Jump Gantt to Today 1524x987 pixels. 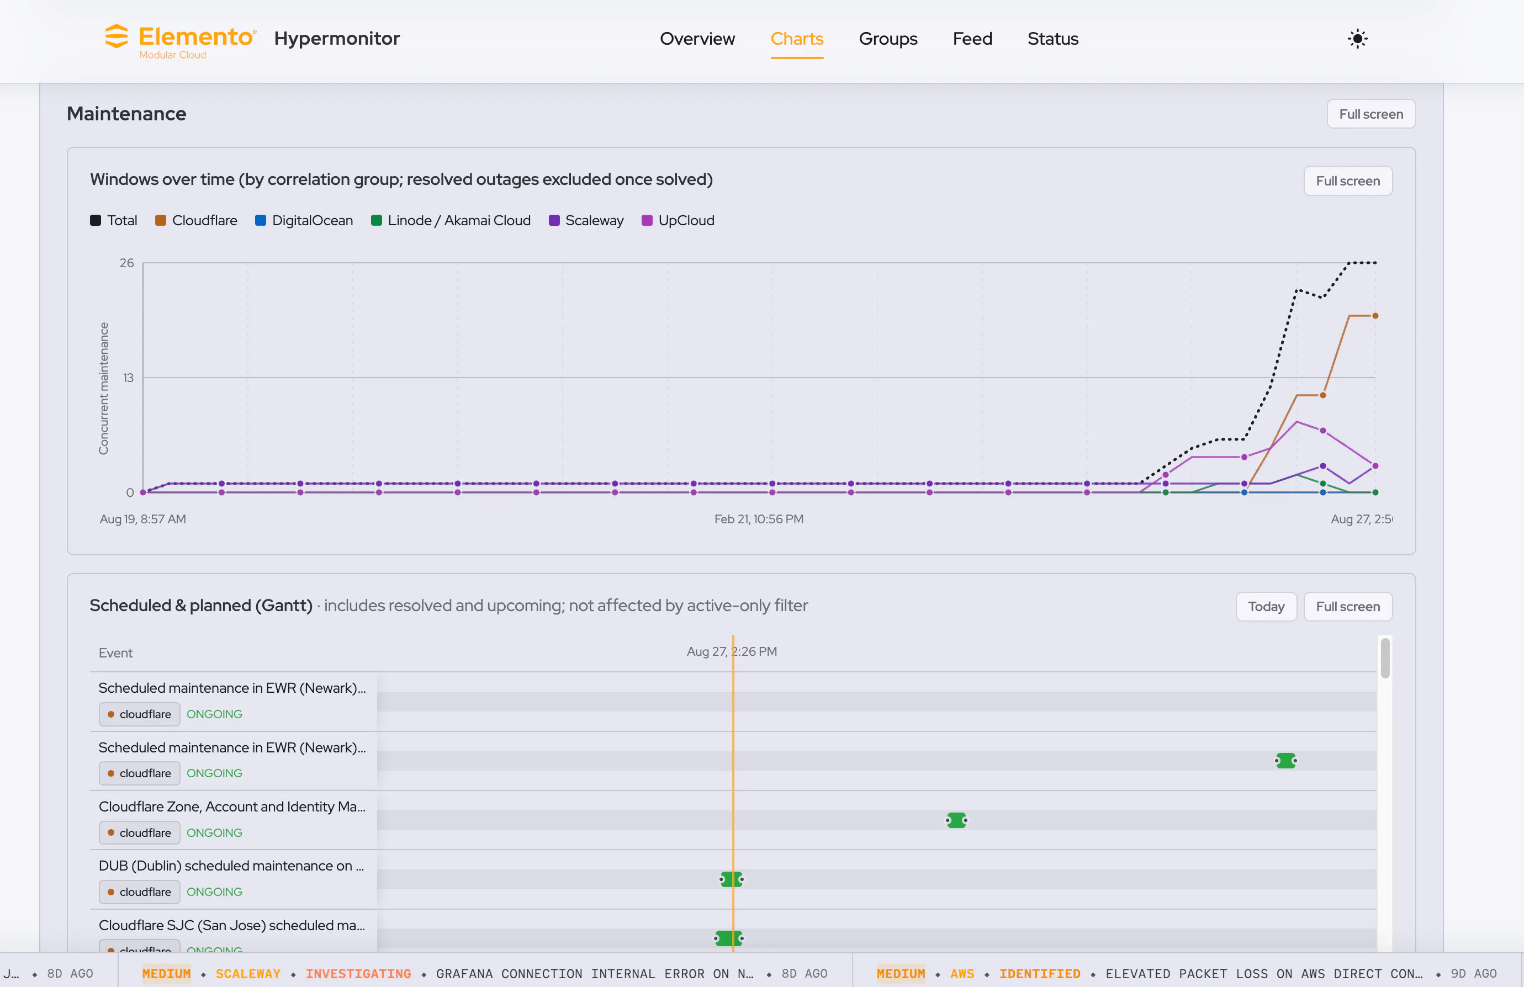point(1266,606)
